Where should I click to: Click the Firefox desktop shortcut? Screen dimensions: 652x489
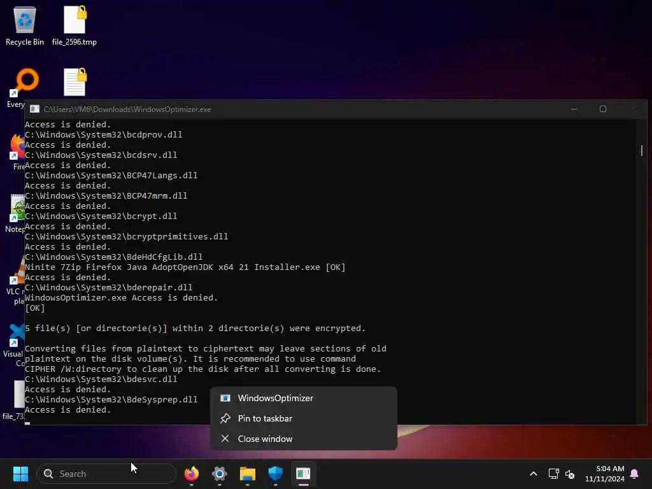(x=17, y=150)
